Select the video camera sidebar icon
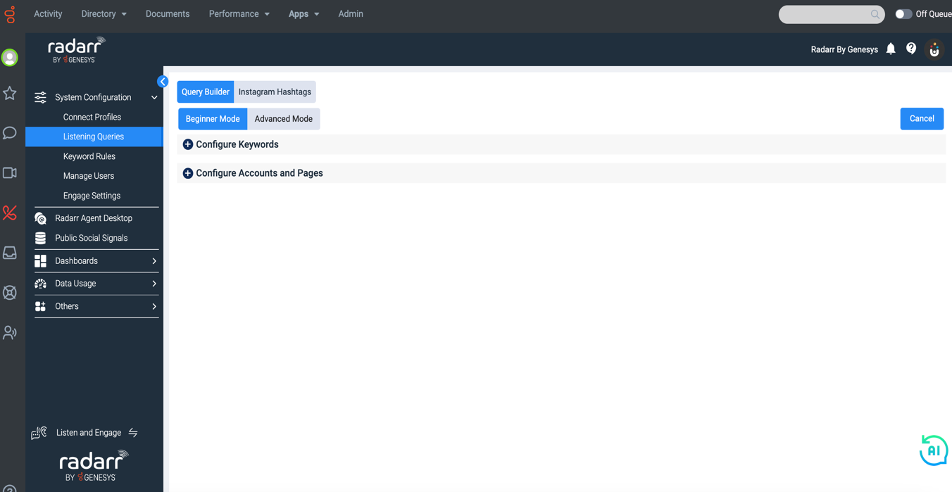 pyautogui.click(x=10, y=172)
